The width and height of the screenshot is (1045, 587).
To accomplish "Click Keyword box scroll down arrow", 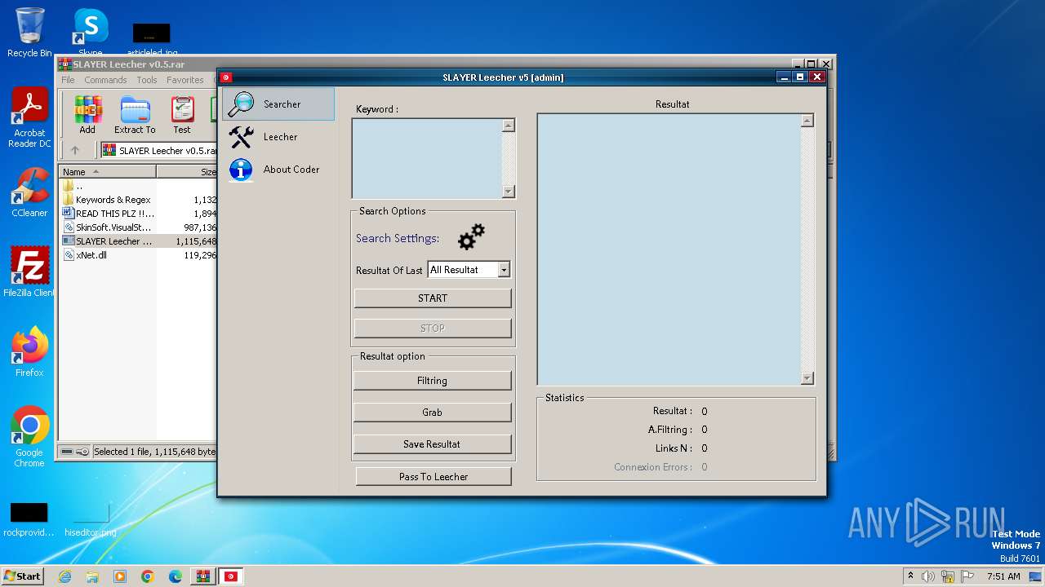I will pos(509,192).
